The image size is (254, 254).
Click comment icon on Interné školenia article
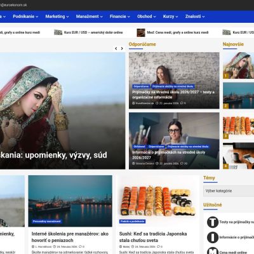click(x=80, y=246)
